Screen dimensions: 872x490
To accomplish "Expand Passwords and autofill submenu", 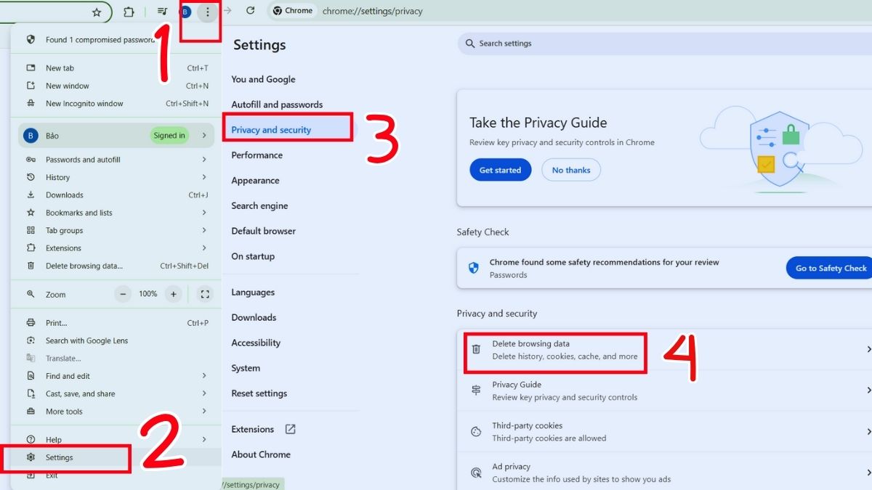I will [x=116, y=160].
